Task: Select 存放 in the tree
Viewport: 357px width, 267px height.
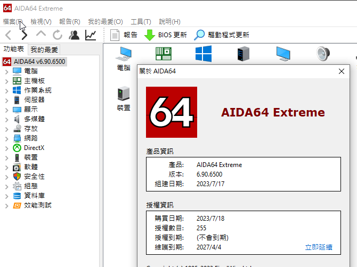Action: [x=31, y=129]
